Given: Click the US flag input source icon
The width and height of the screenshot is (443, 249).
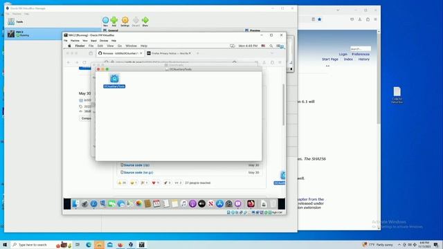Looking at the screenshot, I should click(x=263, y=46).
